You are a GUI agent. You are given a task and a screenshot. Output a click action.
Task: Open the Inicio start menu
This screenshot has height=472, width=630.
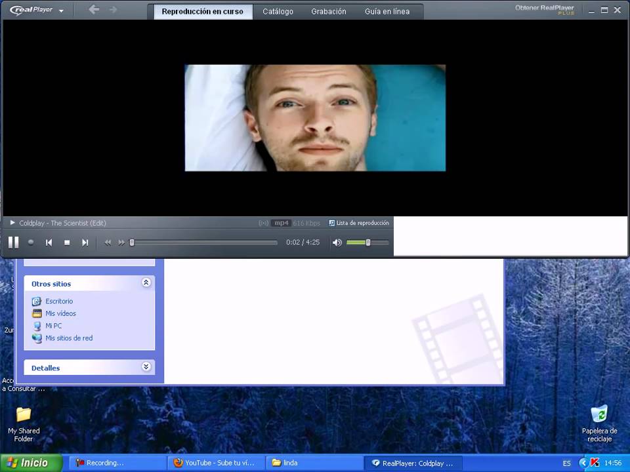tap(31, 463)
